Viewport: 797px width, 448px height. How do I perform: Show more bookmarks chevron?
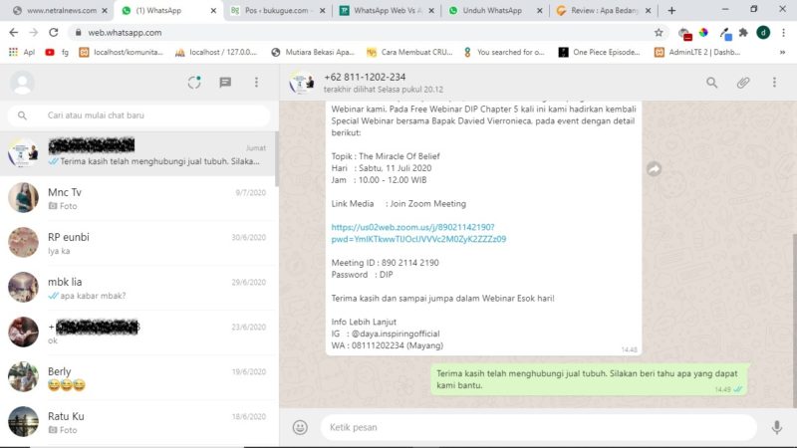pos(782,52)
